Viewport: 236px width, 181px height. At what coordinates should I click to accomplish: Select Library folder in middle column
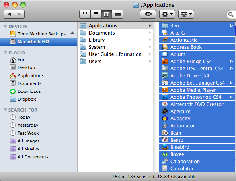pyautogui.click(x=115, y=40)
